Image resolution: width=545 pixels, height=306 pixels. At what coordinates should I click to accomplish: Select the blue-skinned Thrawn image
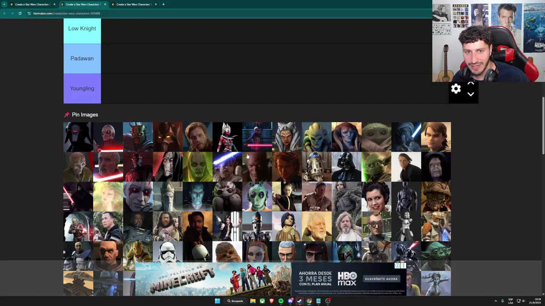point(198,196)
